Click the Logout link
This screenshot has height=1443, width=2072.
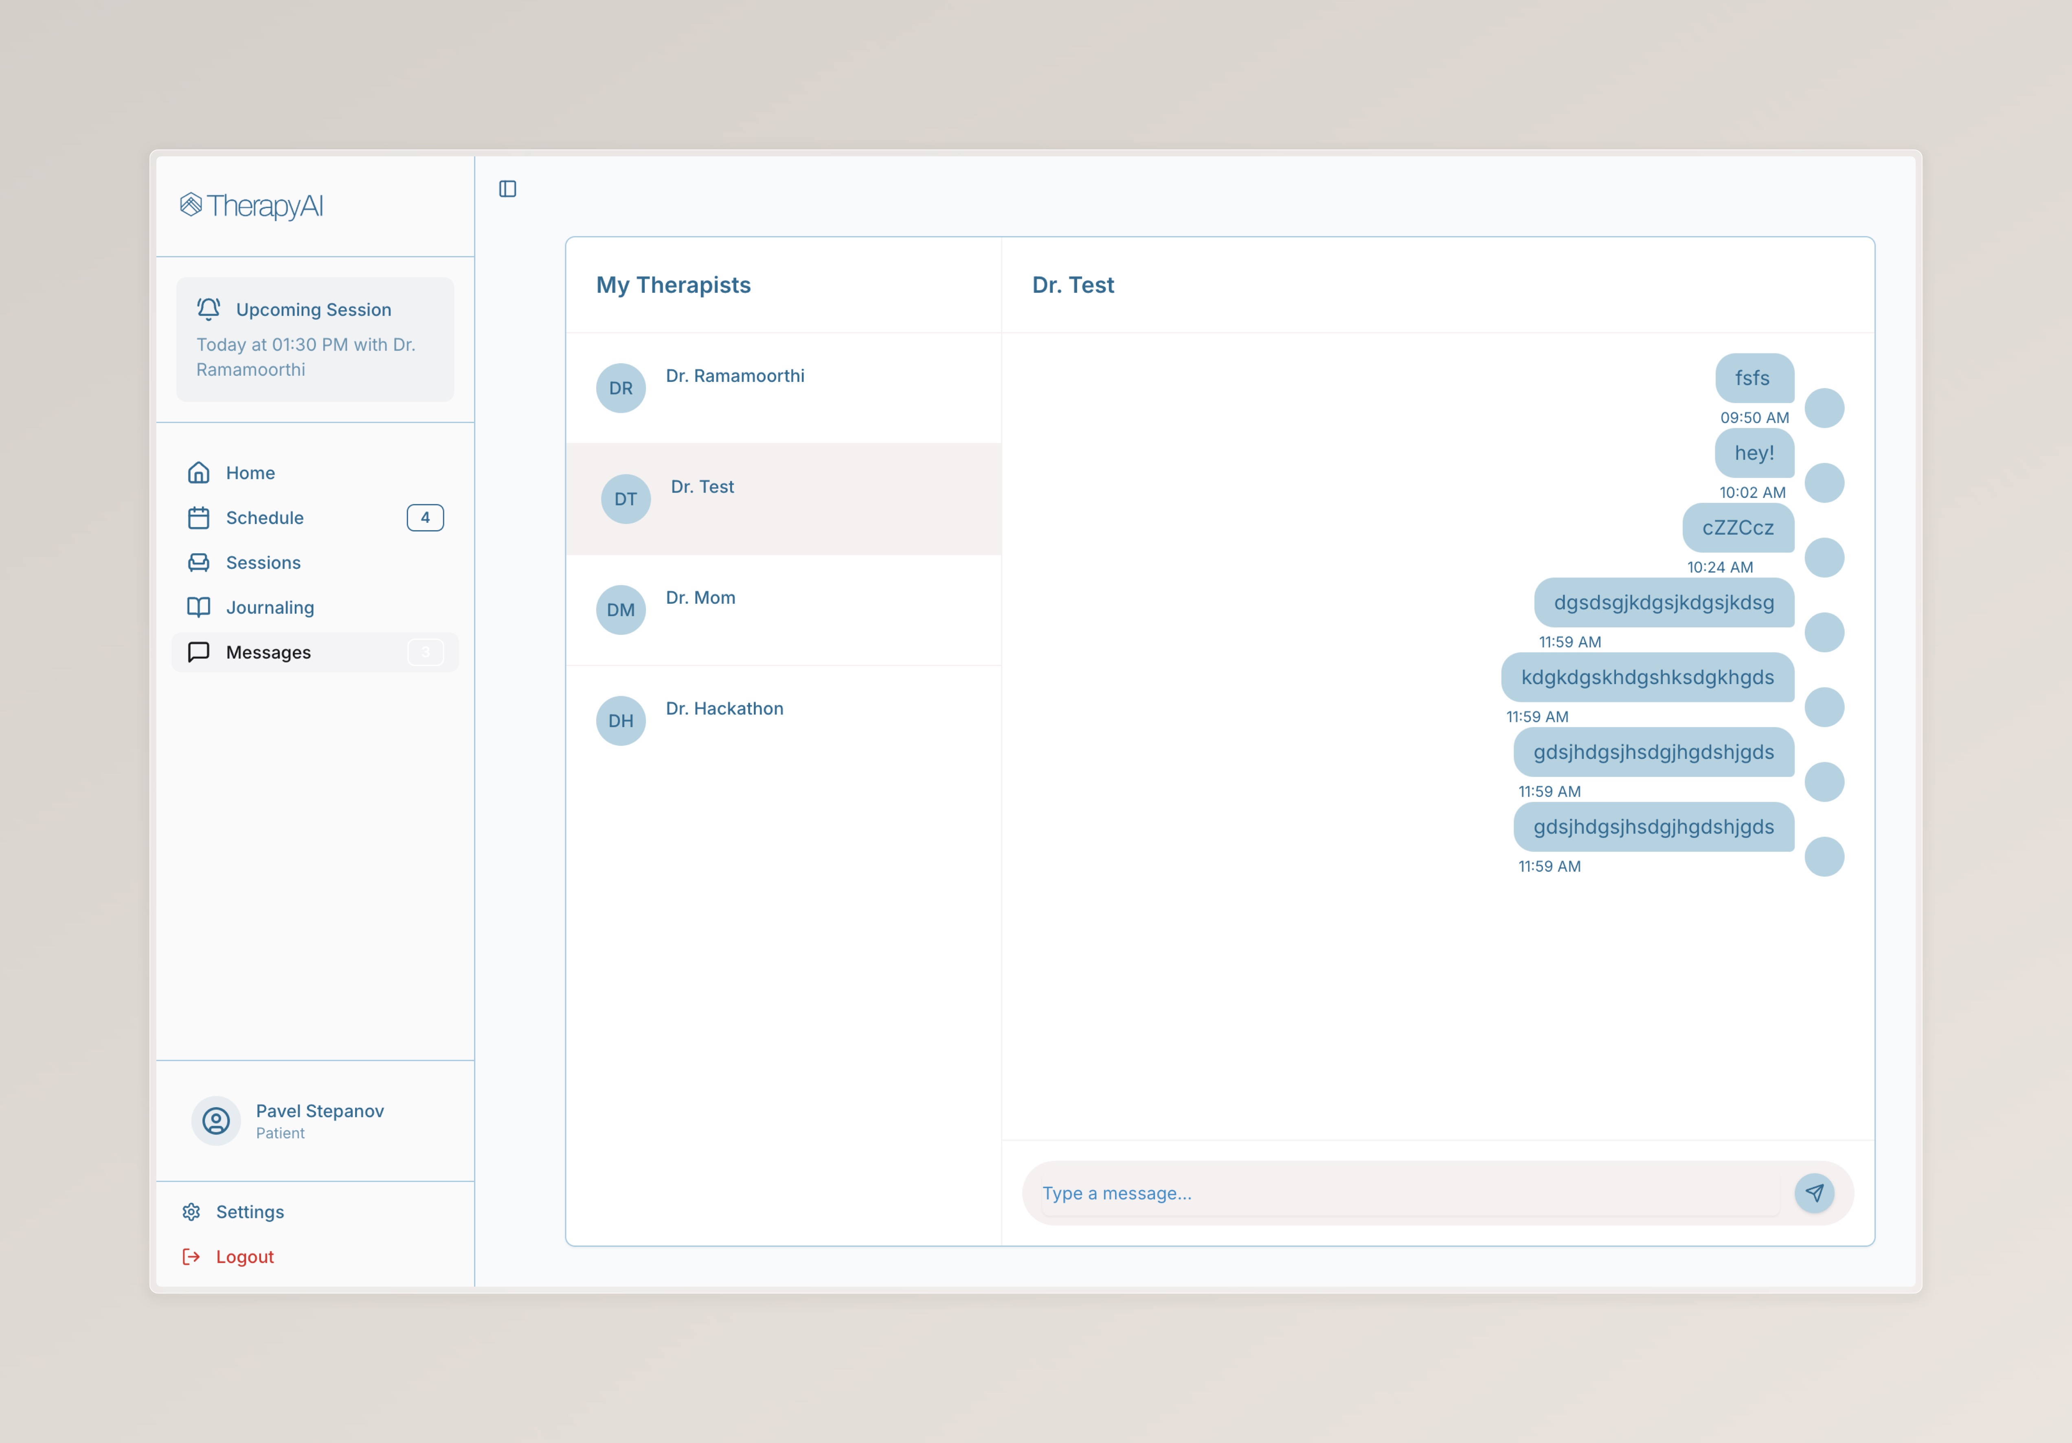[x=245, y=1257]
